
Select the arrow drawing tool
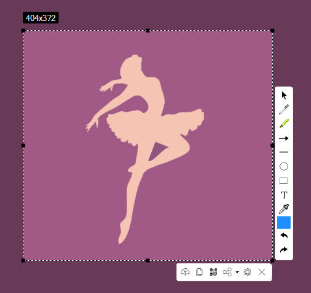(284, 138)
